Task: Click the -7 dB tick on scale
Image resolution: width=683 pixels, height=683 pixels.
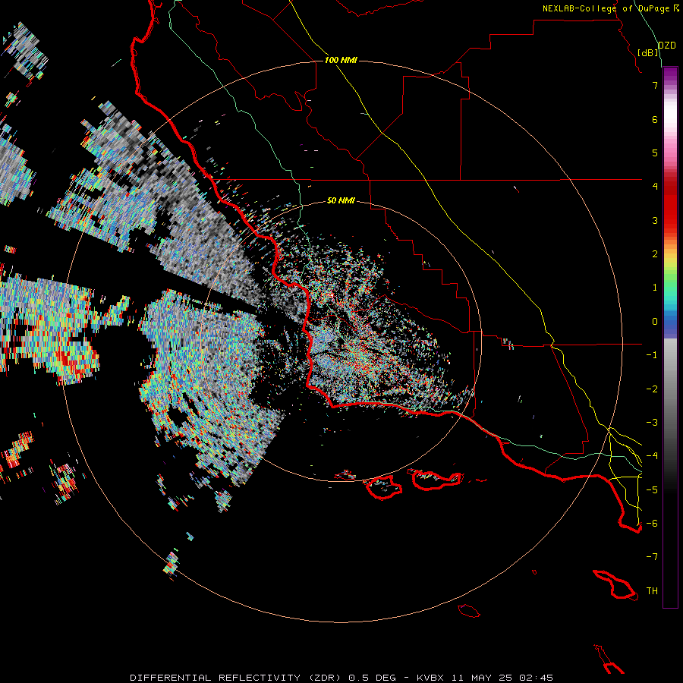Action: click(x=652, y=557)
